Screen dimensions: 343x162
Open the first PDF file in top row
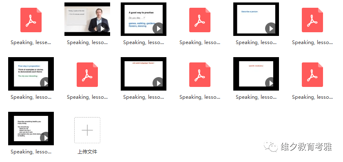pos(31,20)
